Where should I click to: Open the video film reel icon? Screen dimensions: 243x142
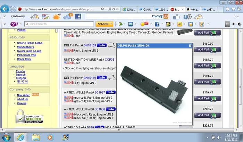[x=188, y=17]
